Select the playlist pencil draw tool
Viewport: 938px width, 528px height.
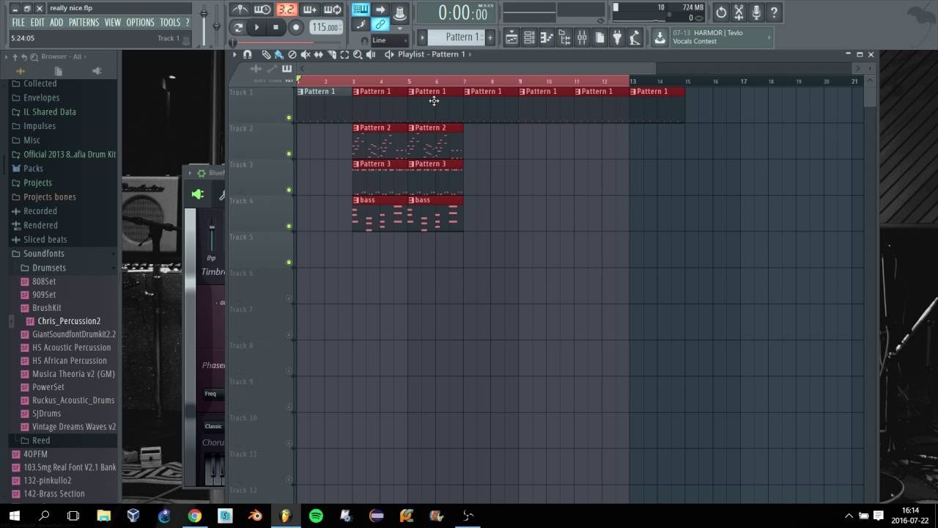266,54
